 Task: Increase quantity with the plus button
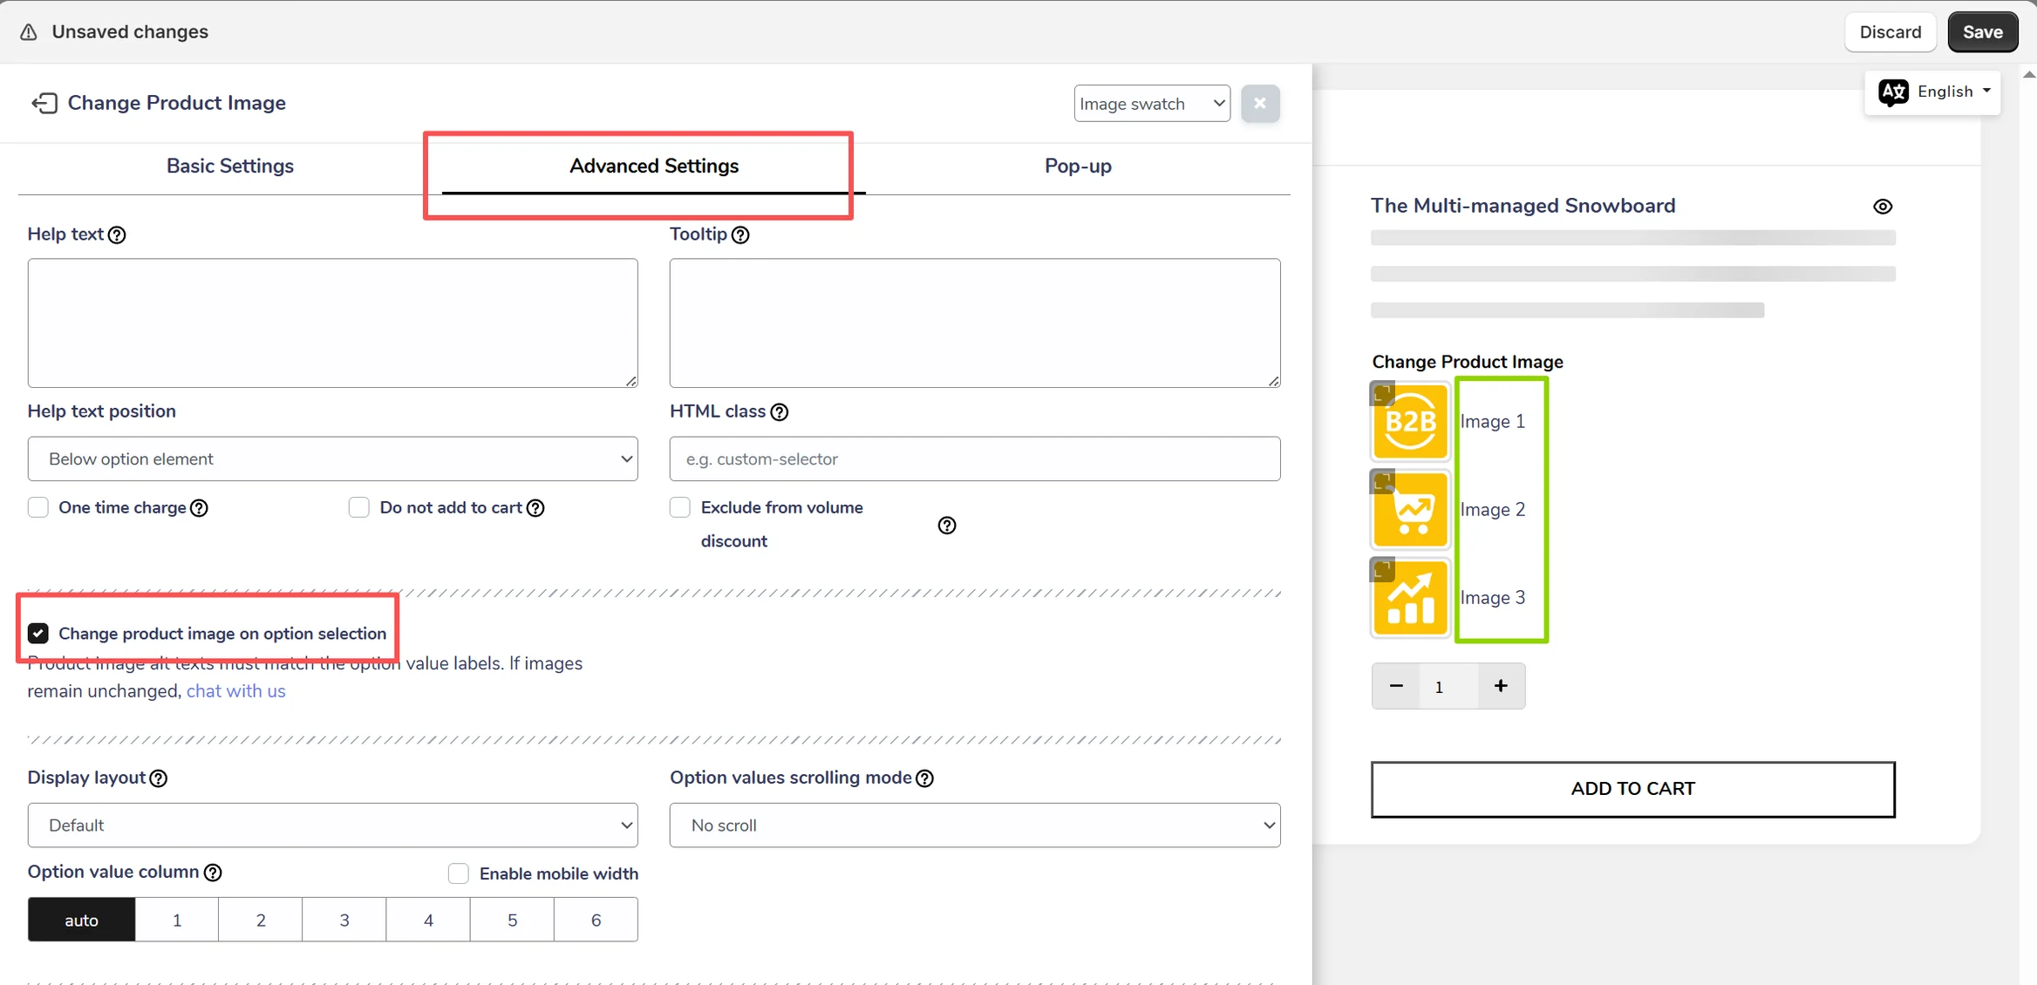point(1501,686)
